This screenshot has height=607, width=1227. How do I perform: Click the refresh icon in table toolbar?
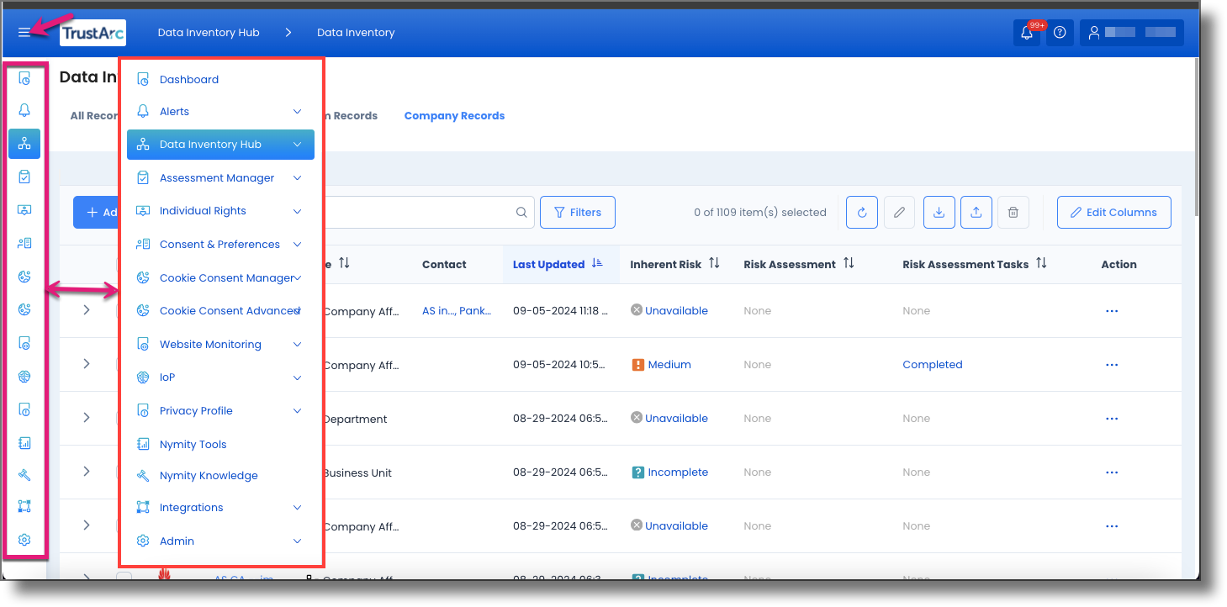(x=862, y=213)
